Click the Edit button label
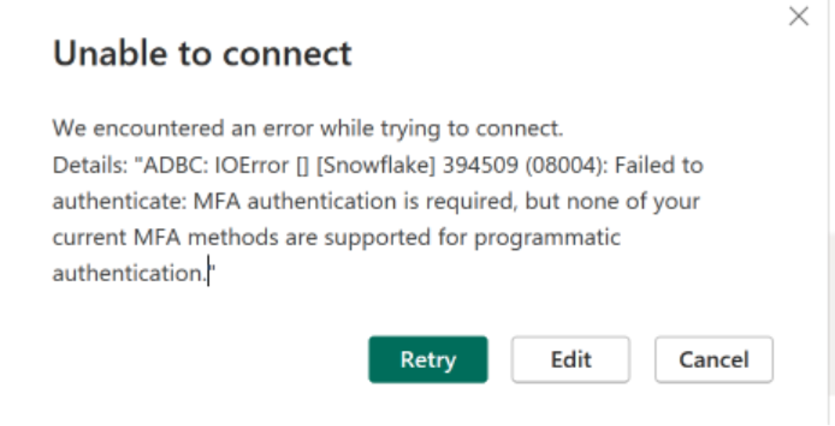The height and width of the screenshot is (426, 835). point(570,359)
